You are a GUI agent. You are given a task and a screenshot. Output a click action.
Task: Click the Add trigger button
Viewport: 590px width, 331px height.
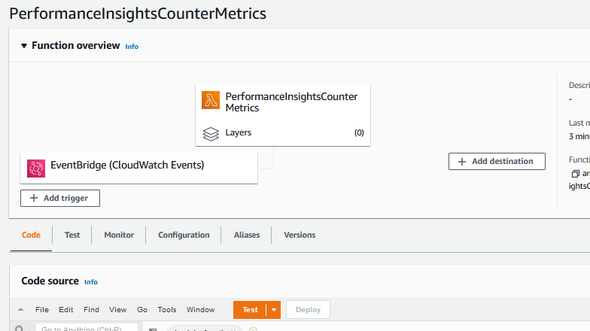[x=60, y=199]
